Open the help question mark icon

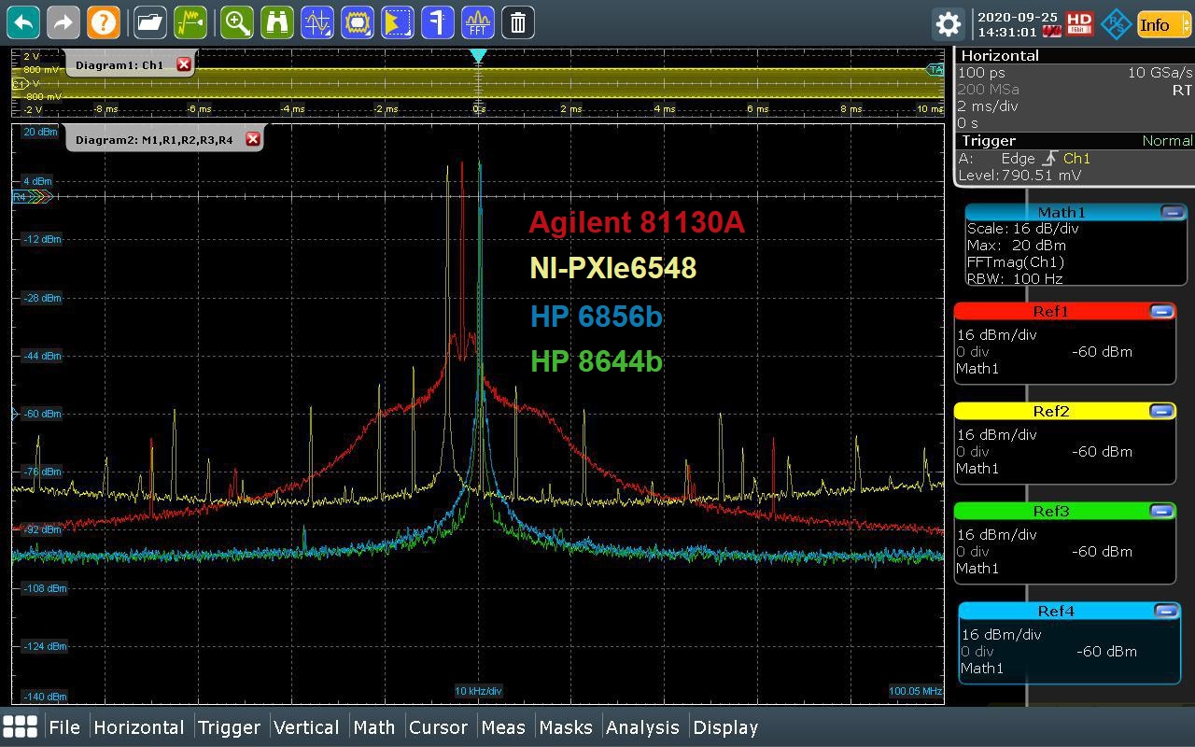[x=103, y=22]
